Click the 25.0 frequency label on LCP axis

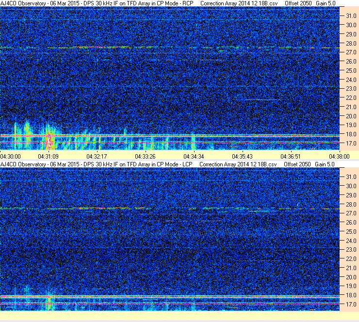click(x=351, y=232)
